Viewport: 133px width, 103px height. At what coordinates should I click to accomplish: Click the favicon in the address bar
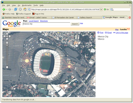click(29, 9)
